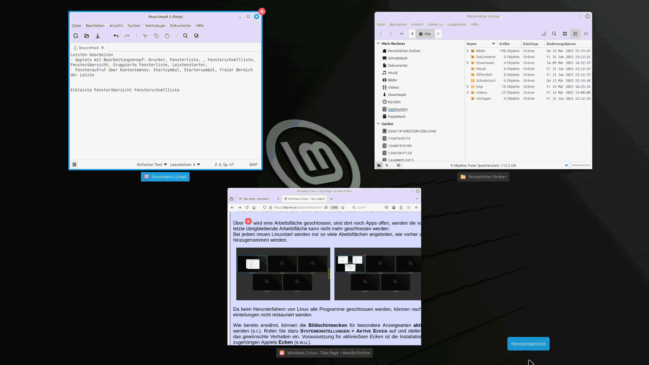Viewport: 649px width, 365px height.
Task: Collapse the Geräte sidebar section
Action: [378, 124]
